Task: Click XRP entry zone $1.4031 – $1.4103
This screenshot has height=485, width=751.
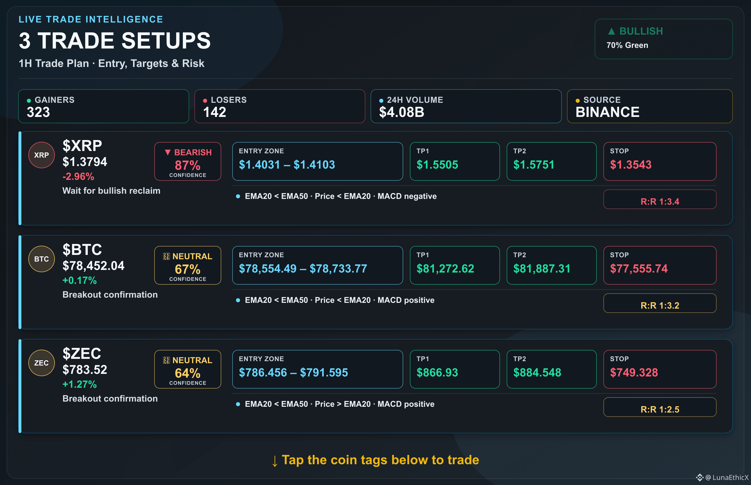Action: coord(287,165)
